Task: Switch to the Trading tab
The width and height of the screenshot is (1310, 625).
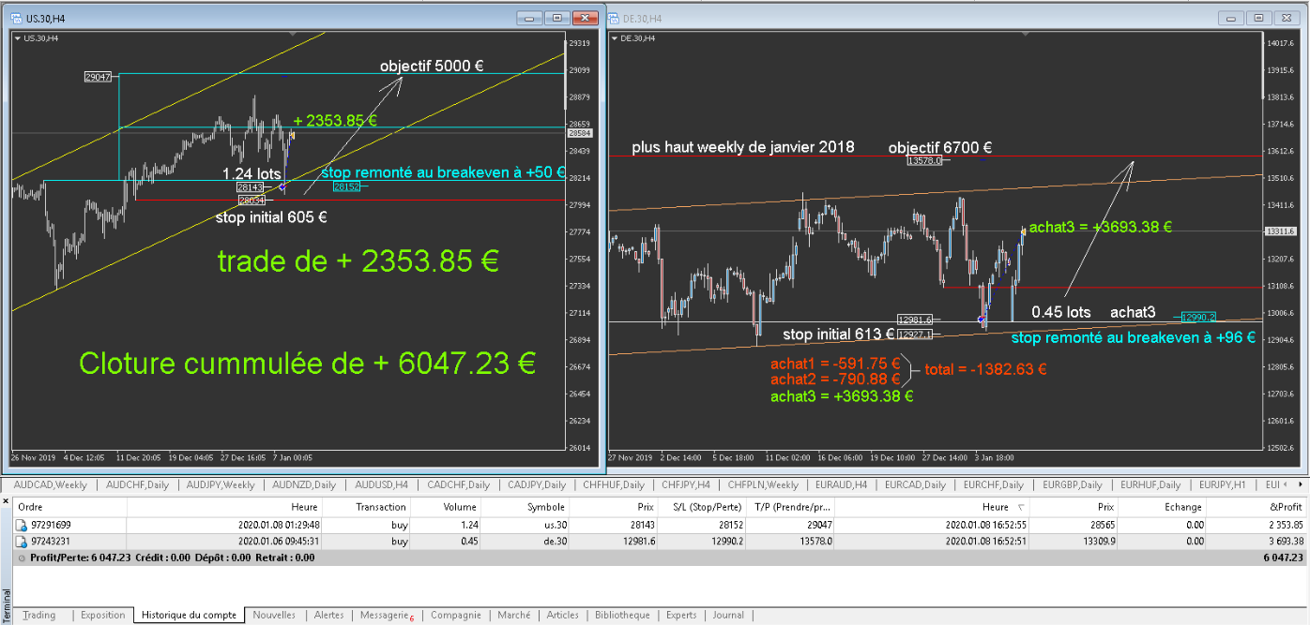Action: [x=39, y=616]
